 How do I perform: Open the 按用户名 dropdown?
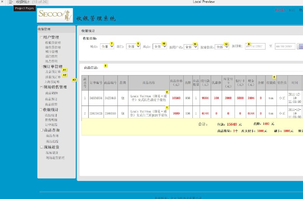(191, 47)
